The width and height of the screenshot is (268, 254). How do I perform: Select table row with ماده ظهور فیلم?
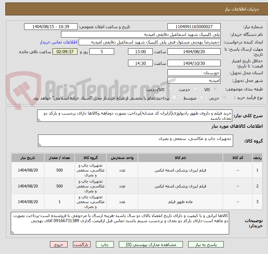(137, 202)
